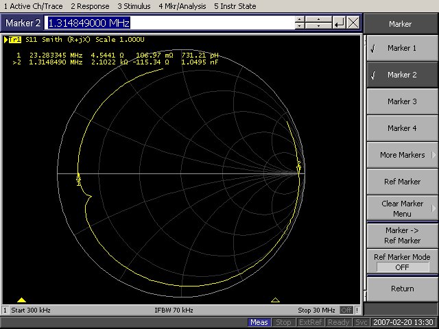This screenshot has width=439, height=329.
Task: Close the Marker 2 entry bar
Action: (x=353, y=23)
